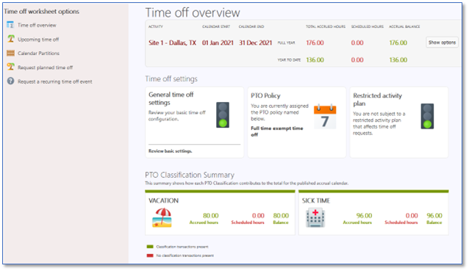Click the Time off settings heading

[171, 79]
